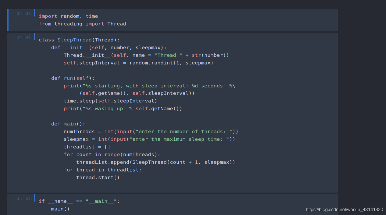Click the line 'from threading import Thread'
386x215 pixels.
(x=82, y=24)
